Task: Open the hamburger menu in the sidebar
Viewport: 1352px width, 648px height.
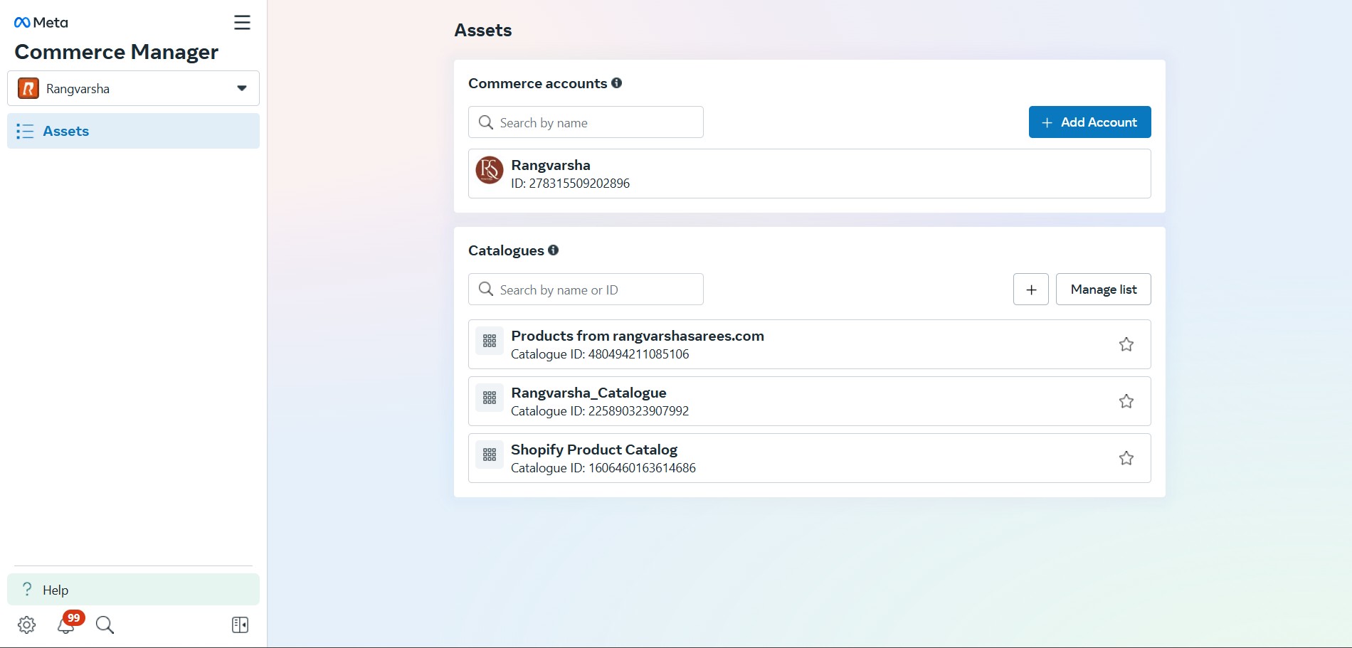Action: coord(242,23)
